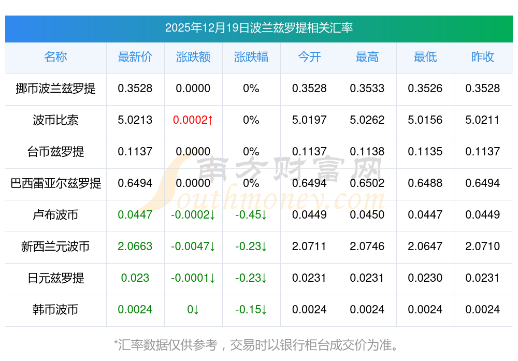Click the red 0.0002↑ change value

[193, 120]
